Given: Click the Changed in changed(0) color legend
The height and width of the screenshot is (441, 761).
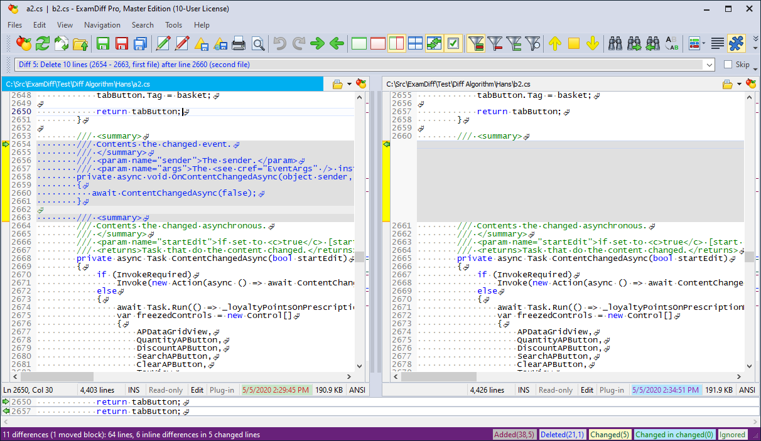Looking at the screenshot, I should pyautogui.click(x=674, y=435).
